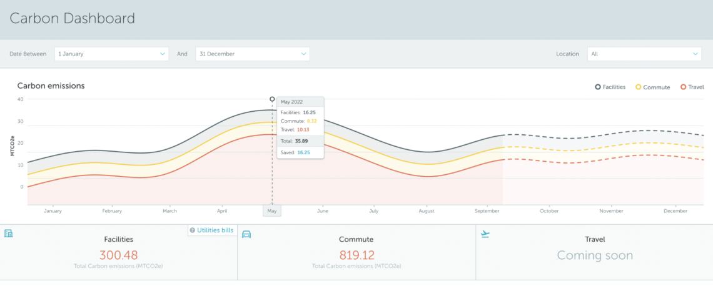Click the 40 y-axis tick label

click(20, 99)
